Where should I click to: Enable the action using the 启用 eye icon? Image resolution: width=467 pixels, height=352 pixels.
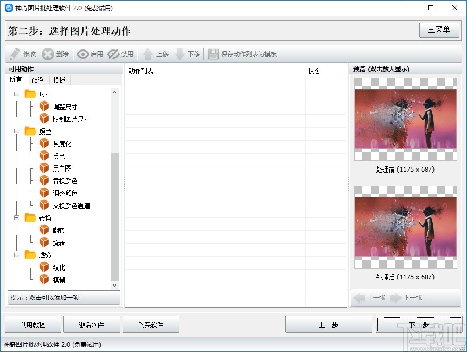(x=90, y=54)
